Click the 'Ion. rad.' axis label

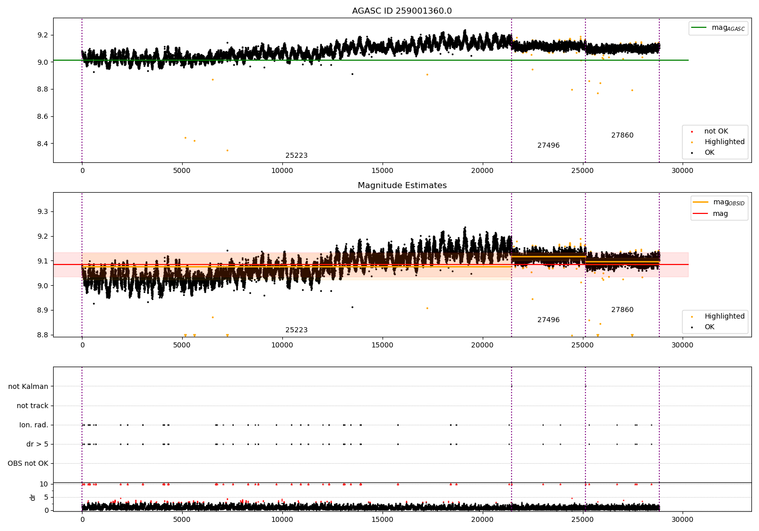(34, 425)
